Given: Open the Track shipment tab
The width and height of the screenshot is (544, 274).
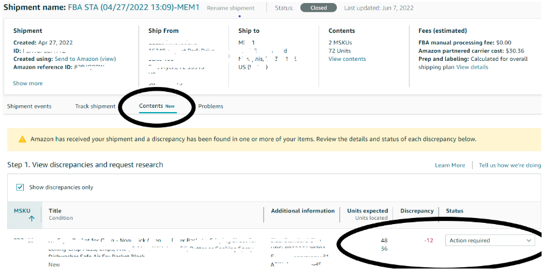Looking at the screenshot, I should click(x=95, y=106).
